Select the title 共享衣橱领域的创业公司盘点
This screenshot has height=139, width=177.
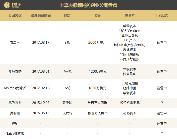click(88, 5)
